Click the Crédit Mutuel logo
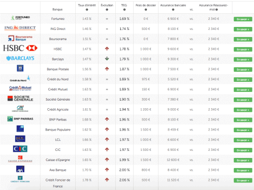The height and width of the screenshot is (190, 254). (x=20, y=88)
